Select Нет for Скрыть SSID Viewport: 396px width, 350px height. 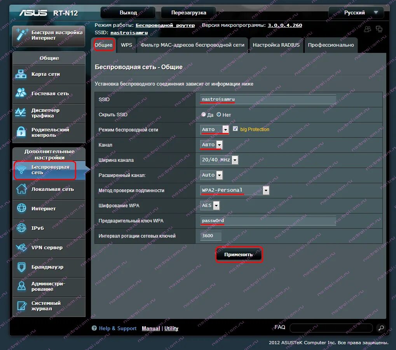coord(219,114)
